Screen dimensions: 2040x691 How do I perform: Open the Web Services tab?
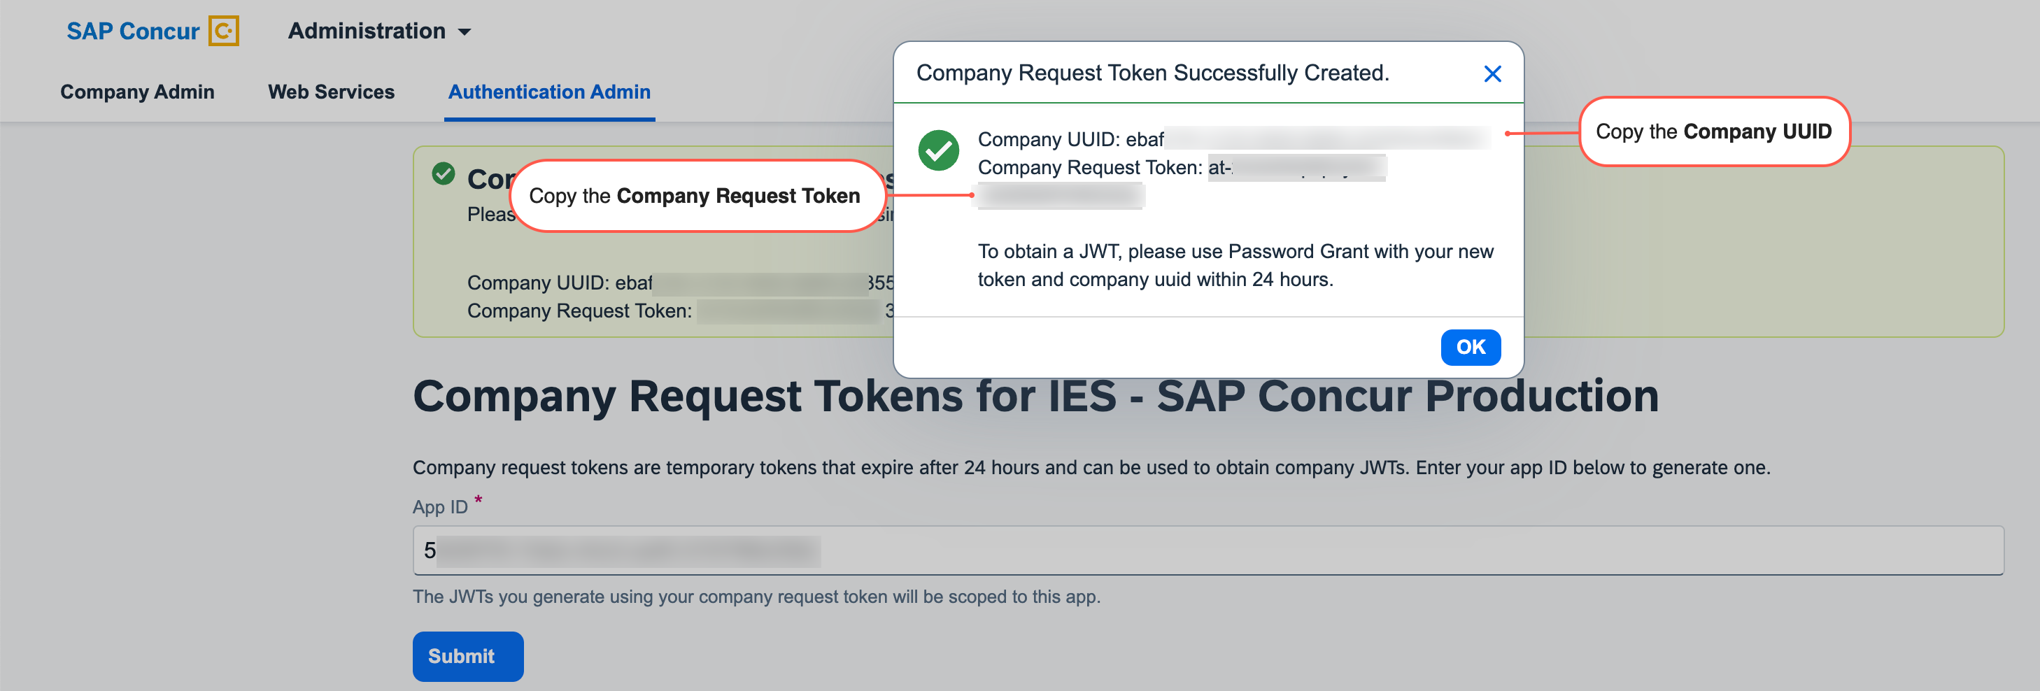(x=331, y=92)
